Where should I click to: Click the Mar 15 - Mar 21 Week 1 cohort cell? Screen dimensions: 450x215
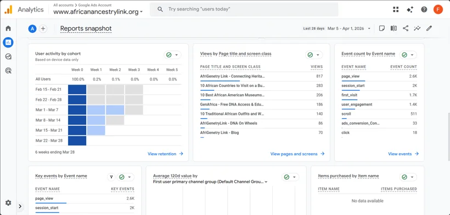[x=96, y=130]
